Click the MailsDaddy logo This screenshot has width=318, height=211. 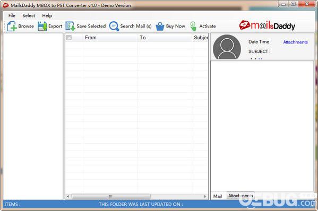coord(267,26)
